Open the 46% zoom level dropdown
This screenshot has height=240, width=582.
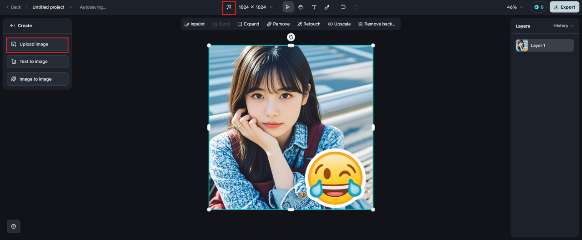click(515, 7)
